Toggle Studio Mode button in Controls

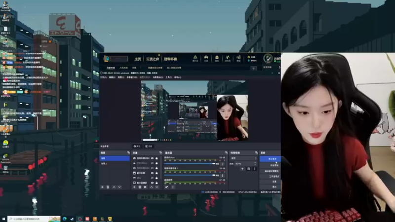tap(270, 176)
